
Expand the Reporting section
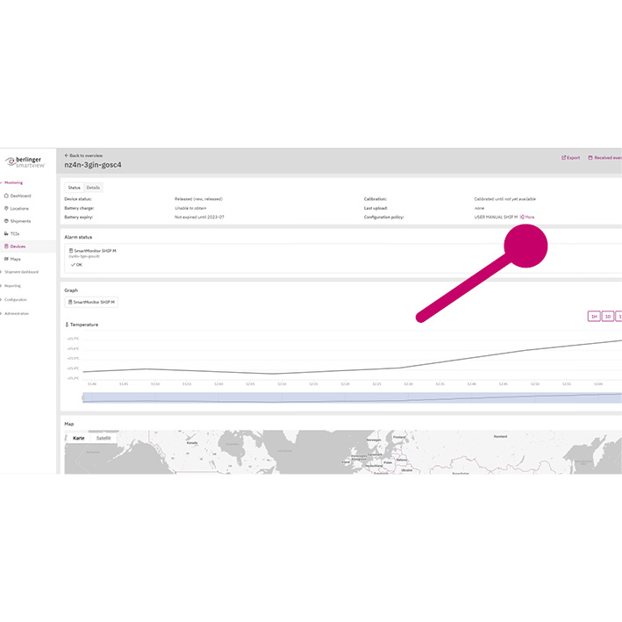11,286
